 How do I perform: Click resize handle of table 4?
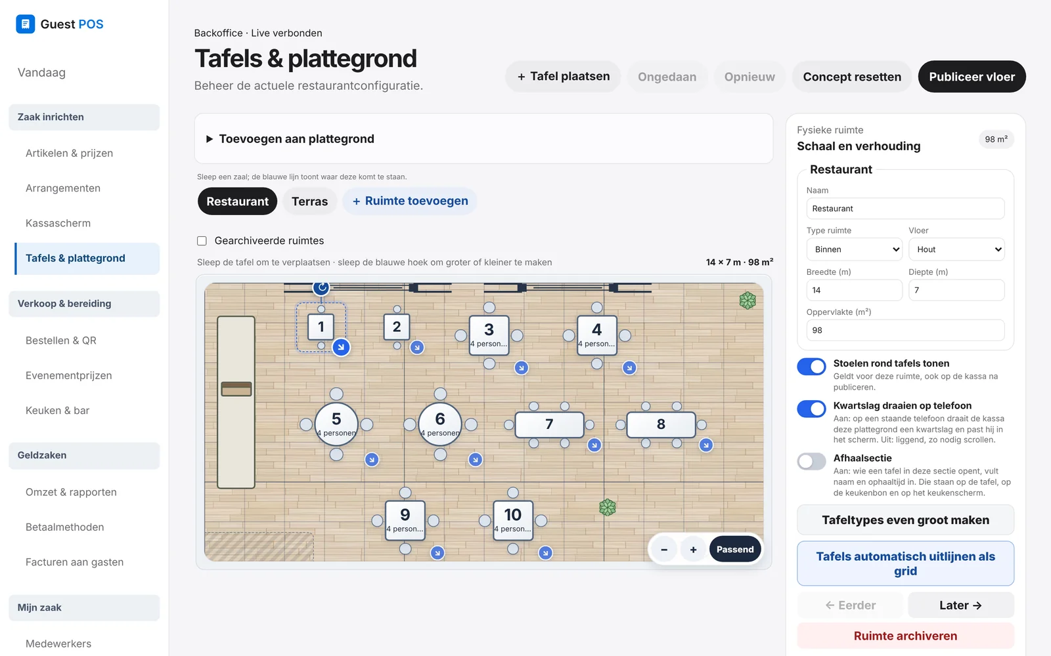629,368
